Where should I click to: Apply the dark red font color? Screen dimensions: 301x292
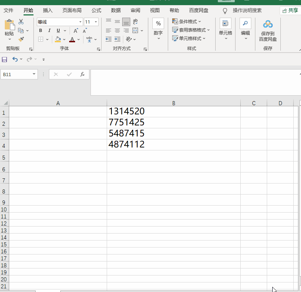(x=72, y=39)
